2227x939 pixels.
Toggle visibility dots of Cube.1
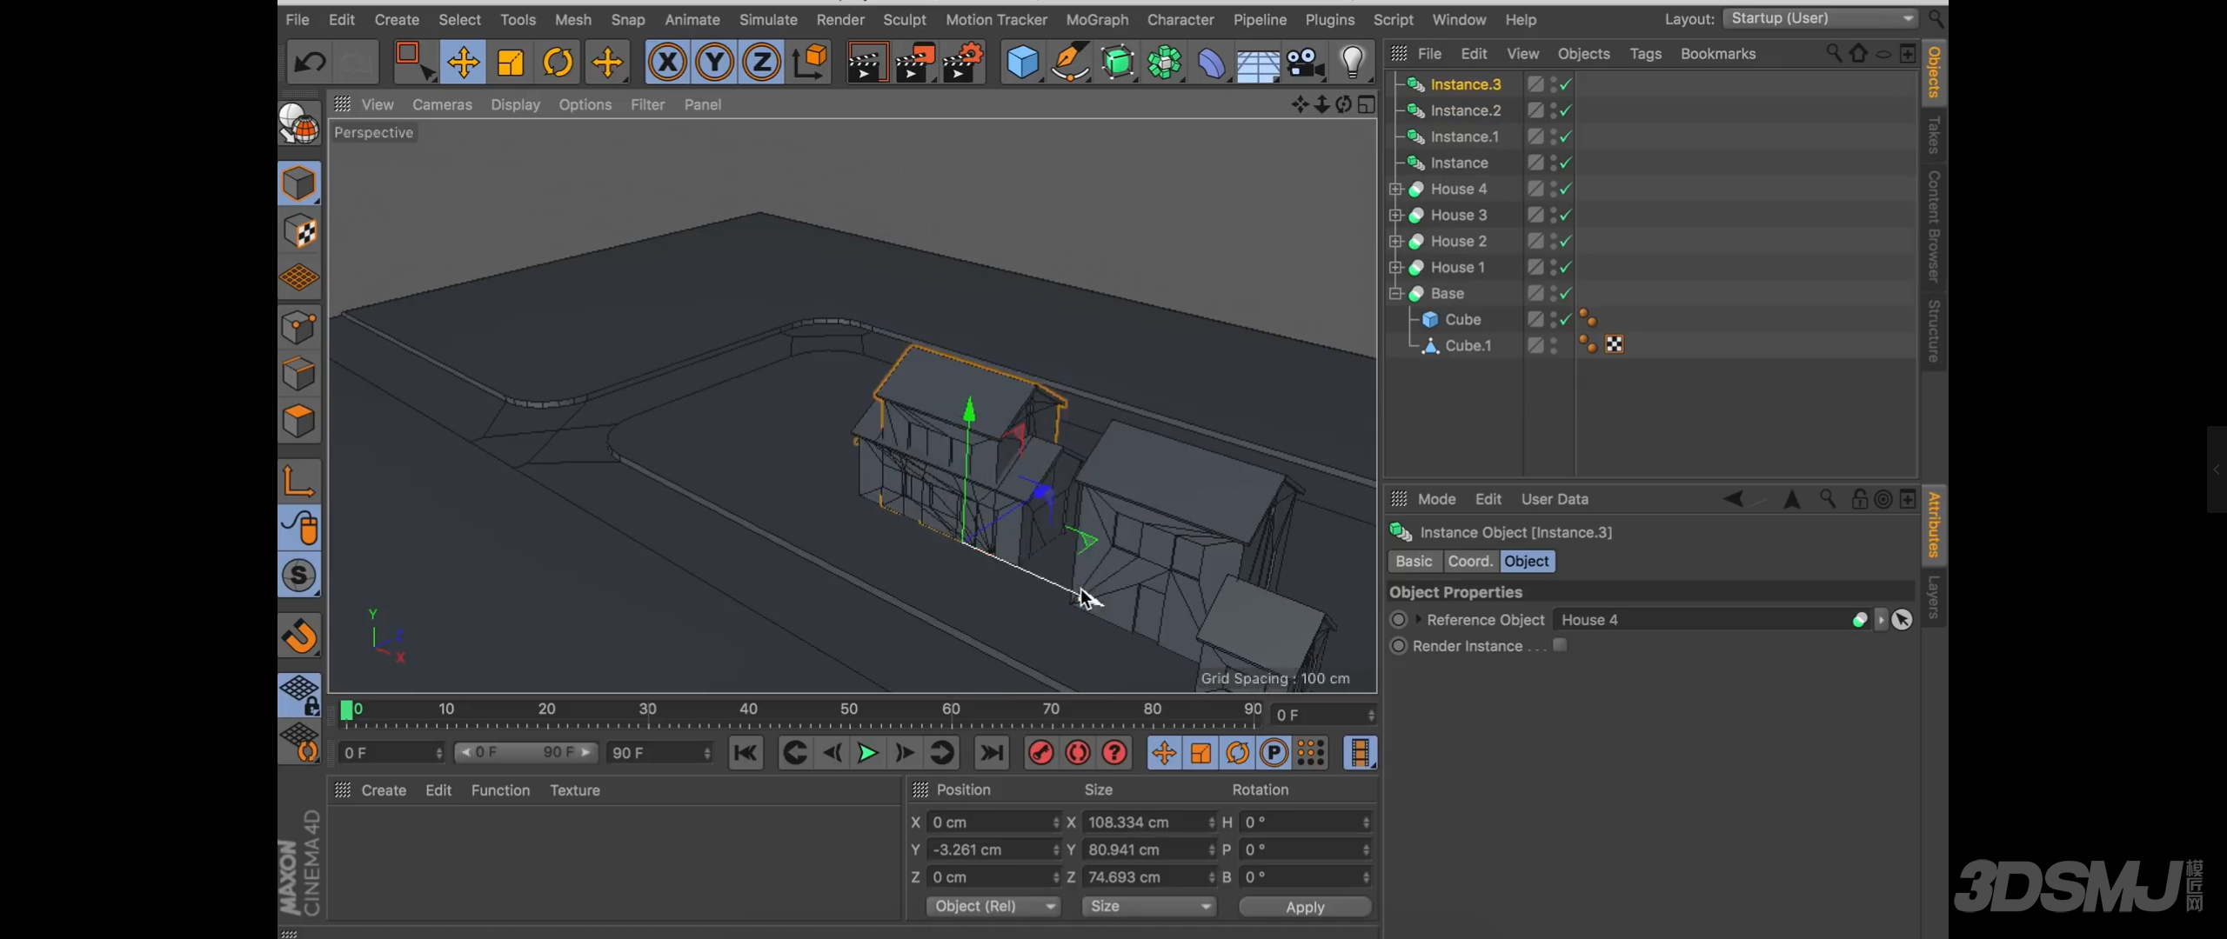pyautogui.click(x=1554, y=345)
